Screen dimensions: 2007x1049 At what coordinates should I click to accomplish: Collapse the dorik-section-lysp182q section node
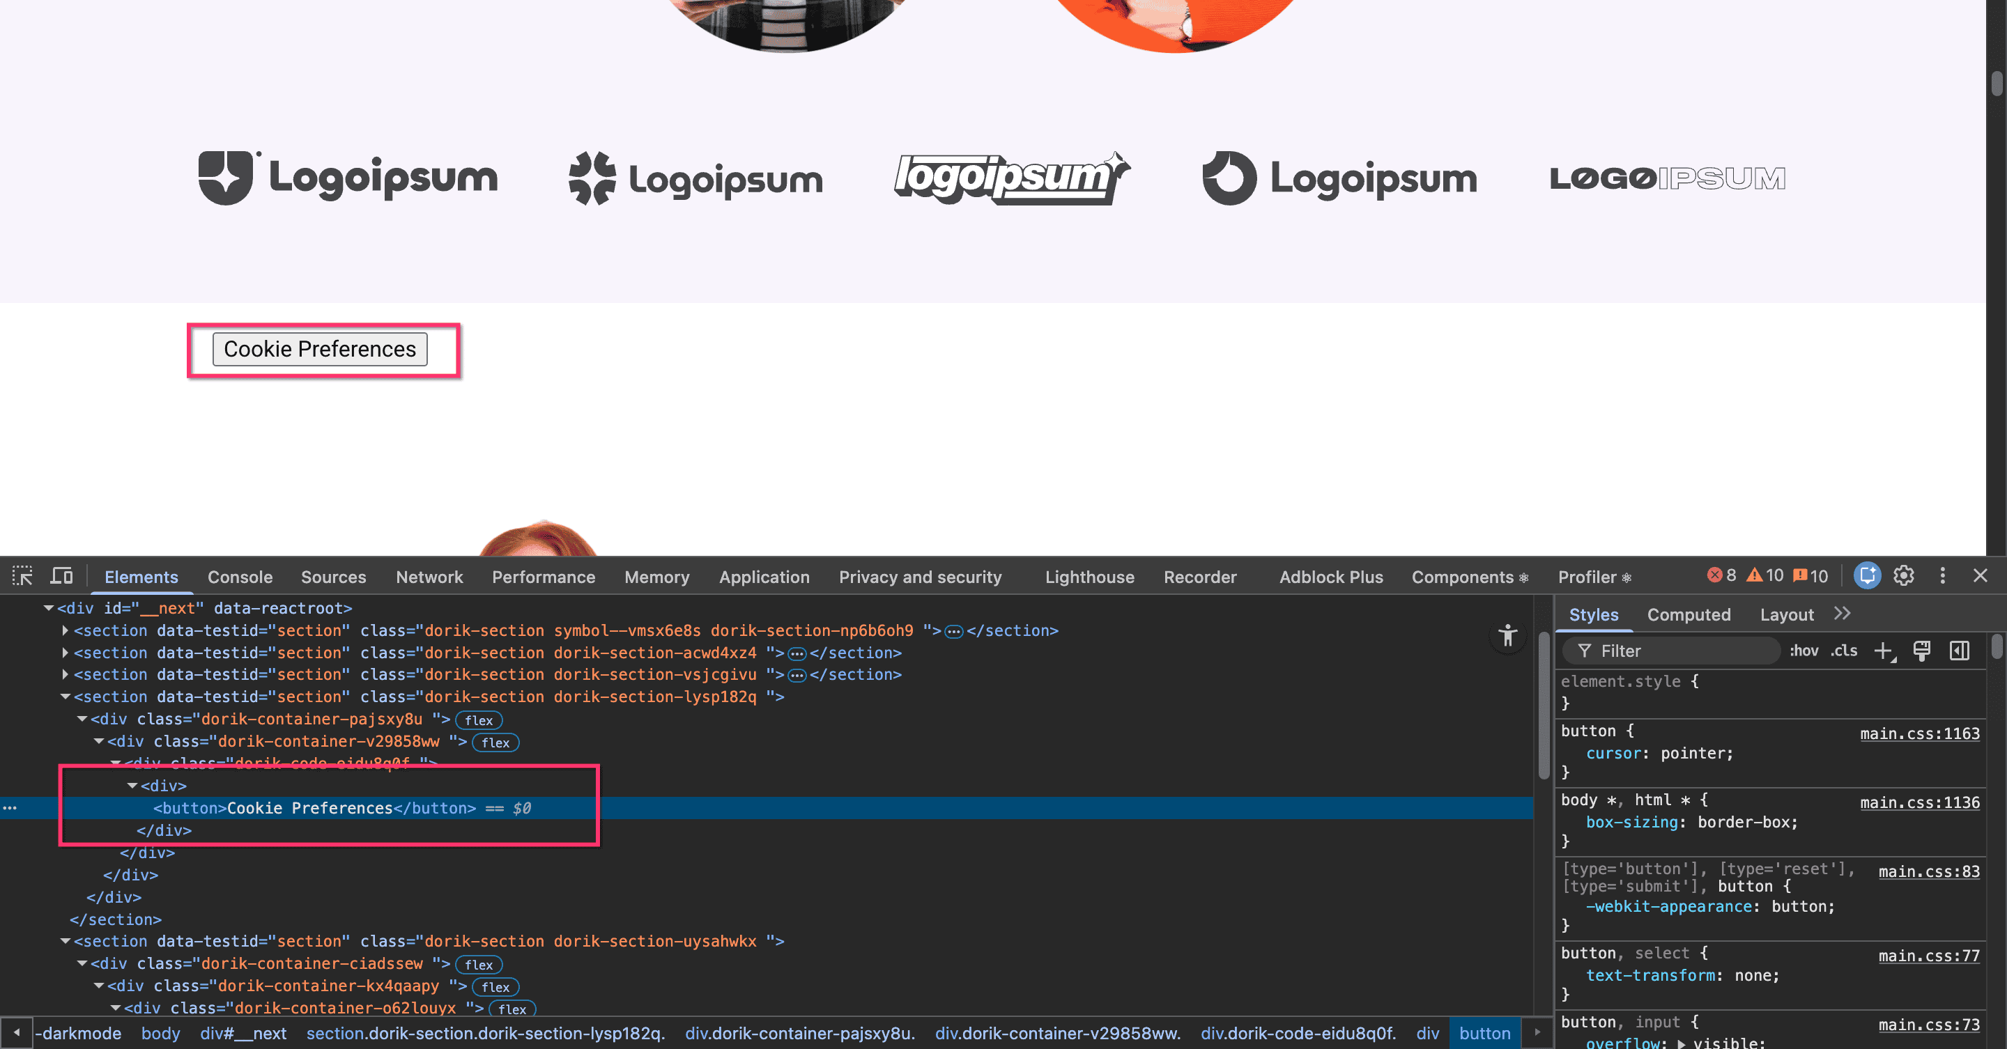66,697
